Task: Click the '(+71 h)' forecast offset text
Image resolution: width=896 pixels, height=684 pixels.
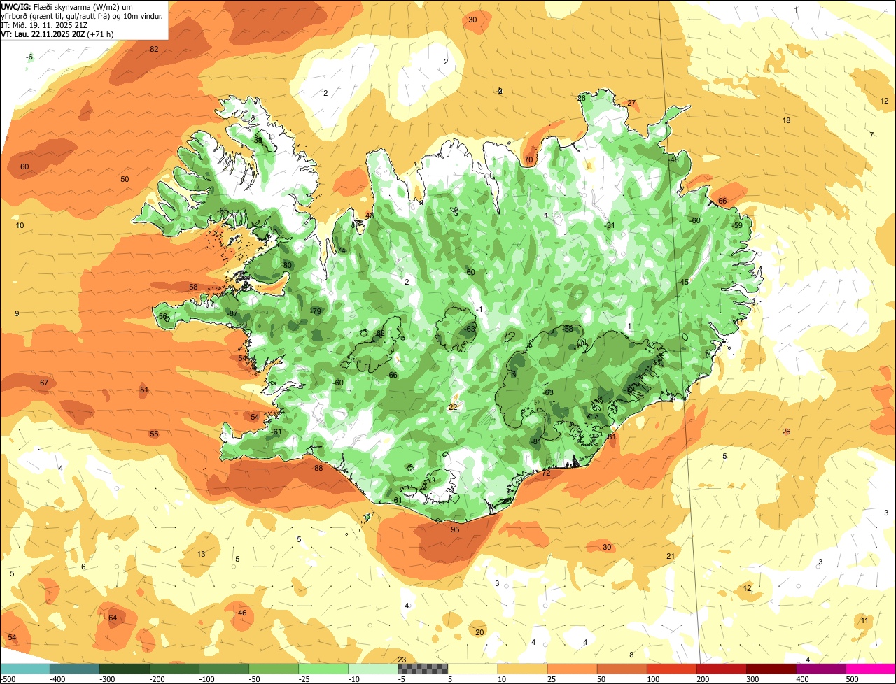Action: click(100, 34)
